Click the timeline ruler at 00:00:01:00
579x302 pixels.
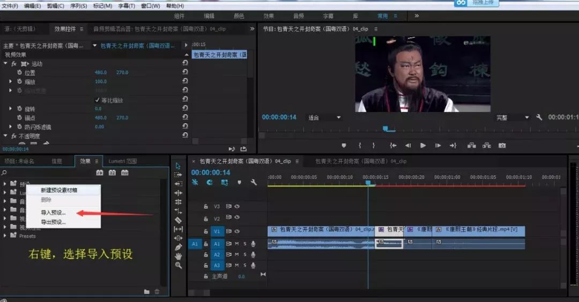pyautogui.click(x=447, y=177)
